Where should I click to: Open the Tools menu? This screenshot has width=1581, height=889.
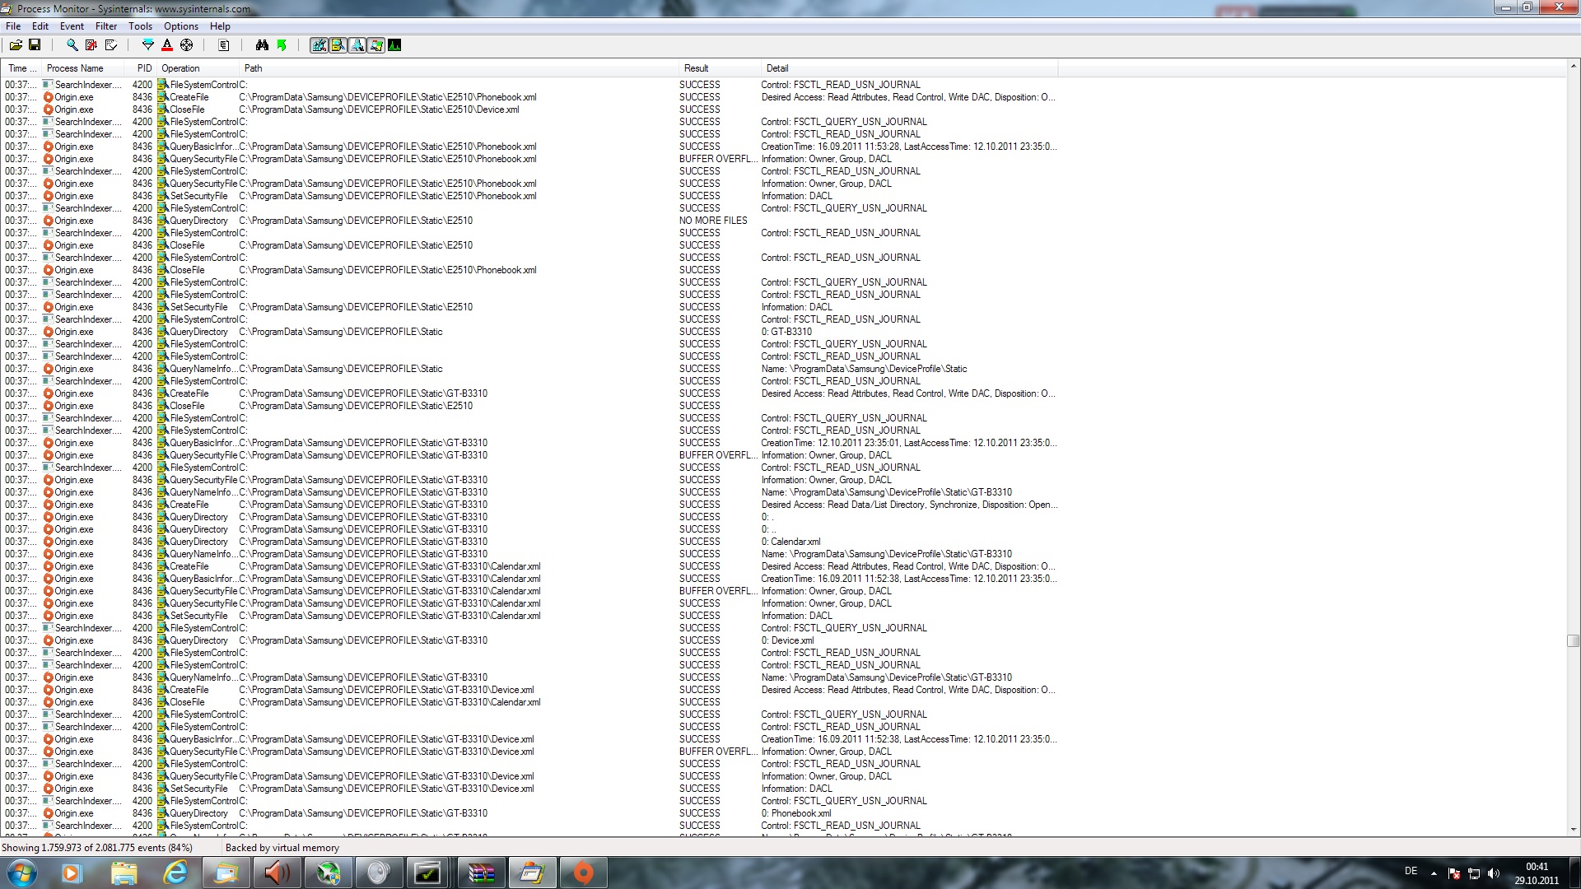140,26
